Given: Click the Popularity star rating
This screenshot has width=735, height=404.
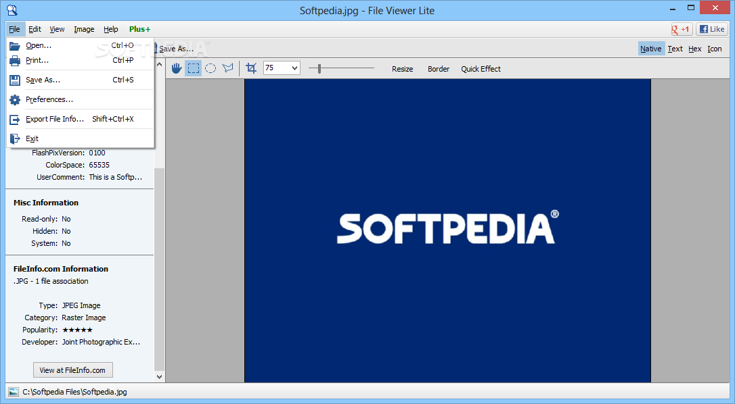Looking at the screenshot, I should tap(77, 330).
